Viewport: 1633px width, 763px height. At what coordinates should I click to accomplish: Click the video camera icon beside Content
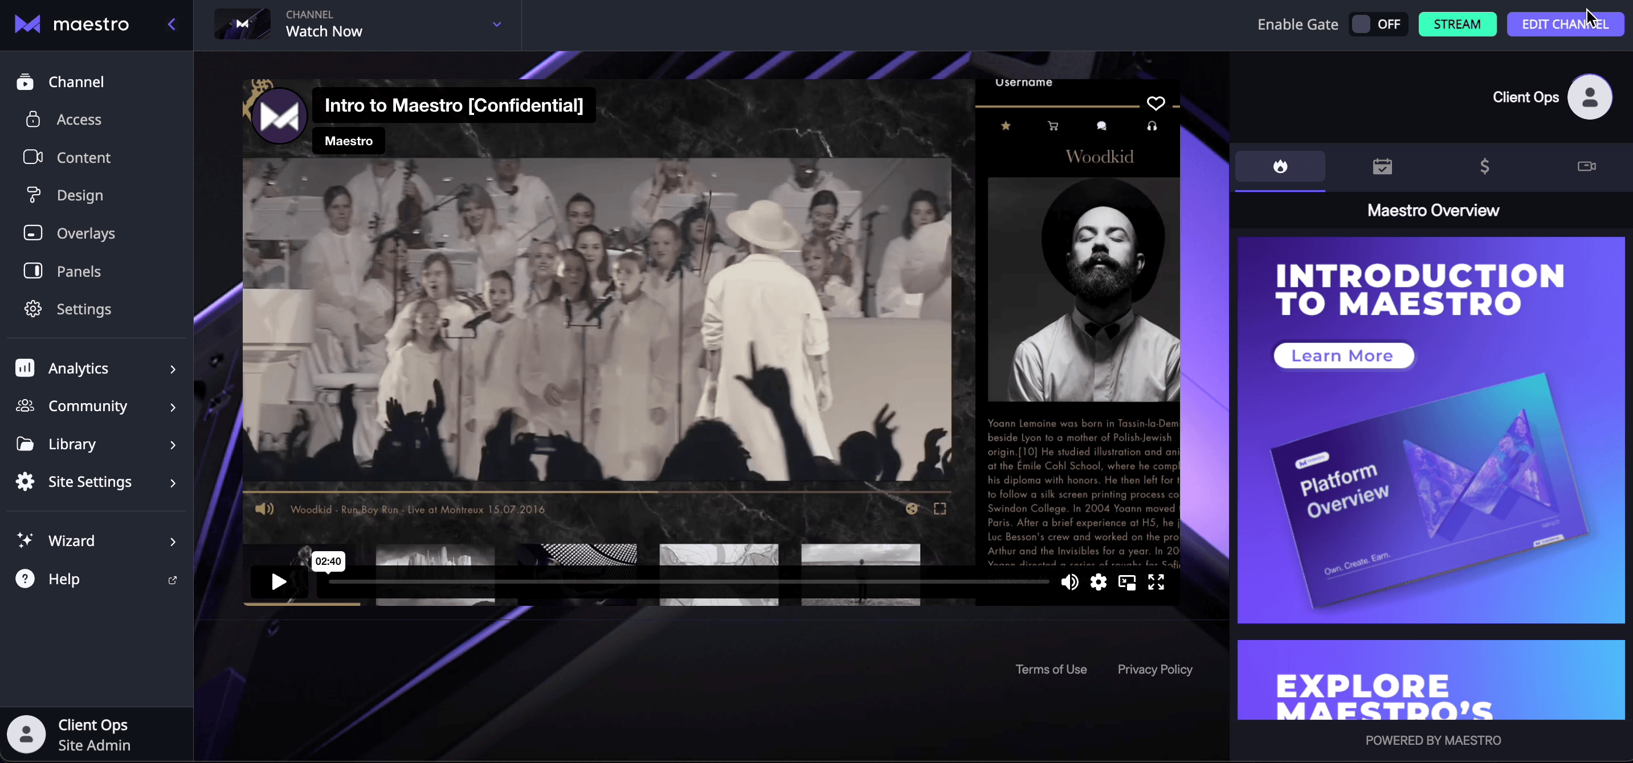pyautogui.click(x=33, y=157)
